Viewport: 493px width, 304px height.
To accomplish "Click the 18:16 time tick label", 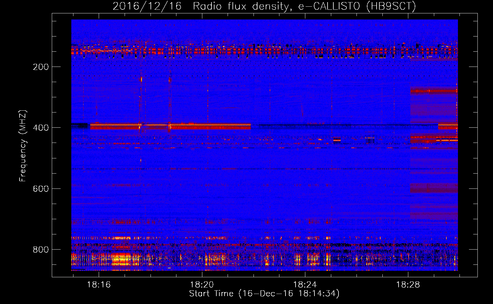I will coord(99,285).
